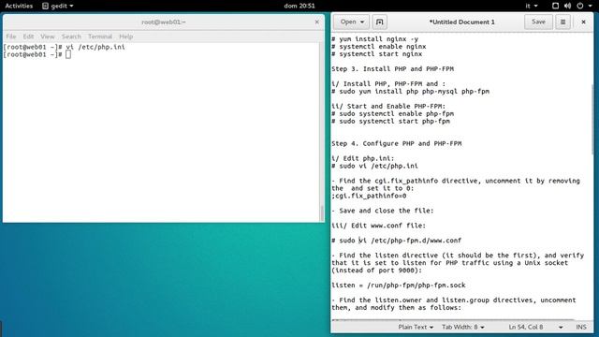This screenshot has width=599, height=337.
Task: Click the 'ii/ Start and Enable PHP-FPM:' line
Action: click(x=388, y=107)
